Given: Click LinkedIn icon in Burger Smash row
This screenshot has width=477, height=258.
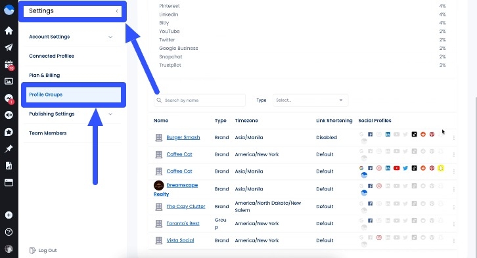Looking at the screenshot, I should (x=388, y=134).
